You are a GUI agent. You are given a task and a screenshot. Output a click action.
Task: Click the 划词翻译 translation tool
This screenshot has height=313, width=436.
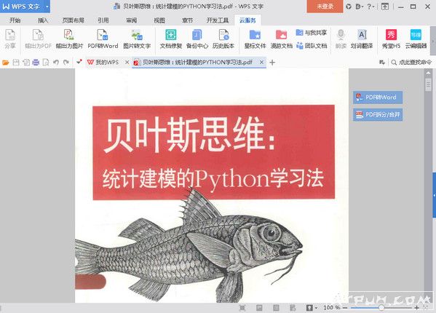[362, 39]
